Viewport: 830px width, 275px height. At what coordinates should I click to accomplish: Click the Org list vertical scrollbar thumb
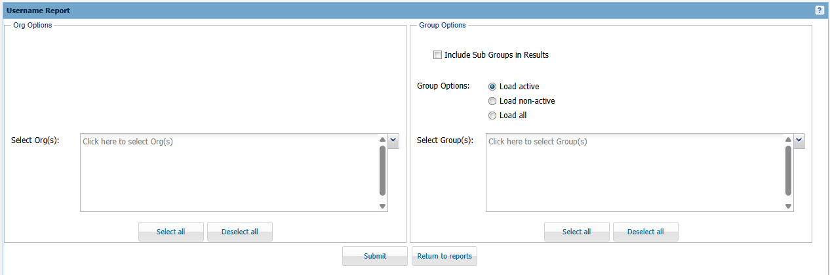[382, 171]
